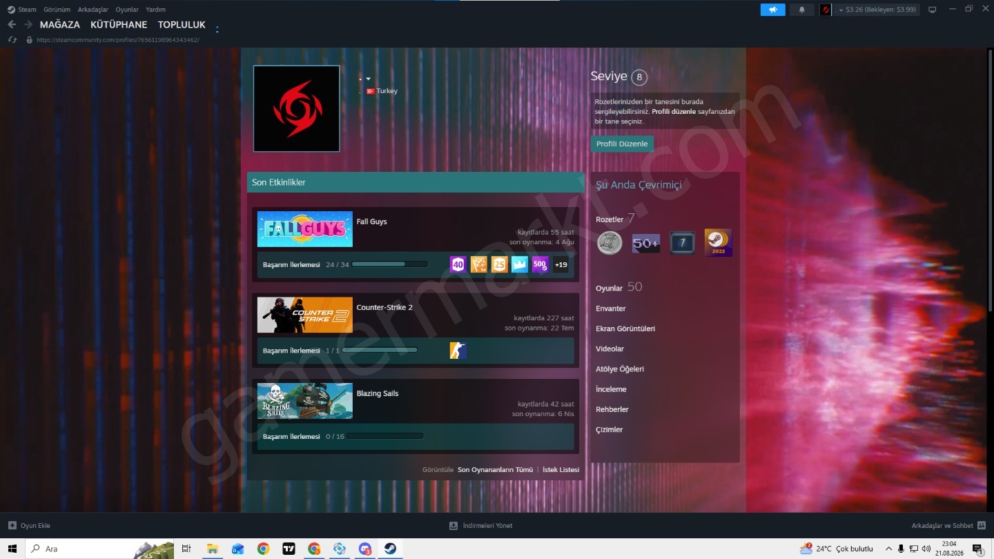
Task: Open the Rehberler link
Action: point(612,409)
